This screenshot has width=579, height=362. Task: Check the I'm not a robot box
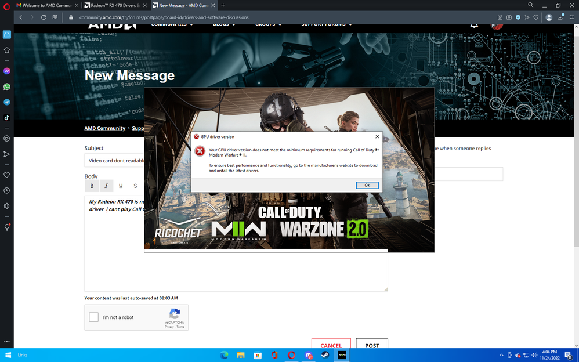click(x=94, y=317)
